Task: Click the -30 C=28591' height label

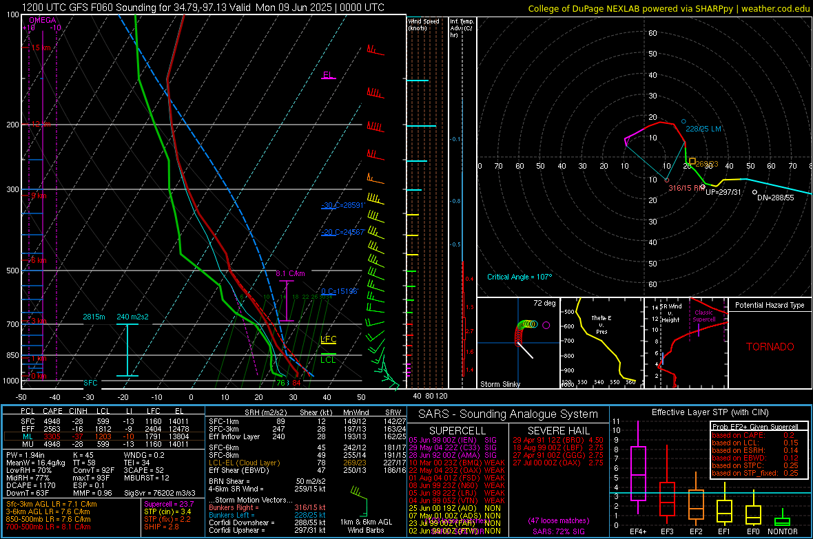Action: point(343,205)
